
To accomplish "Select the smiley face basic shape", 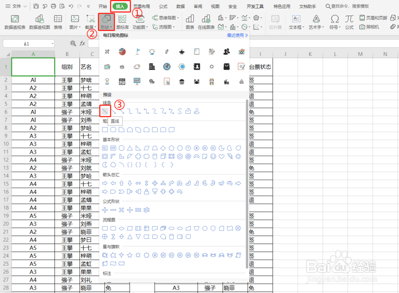I will pos(212,156).
